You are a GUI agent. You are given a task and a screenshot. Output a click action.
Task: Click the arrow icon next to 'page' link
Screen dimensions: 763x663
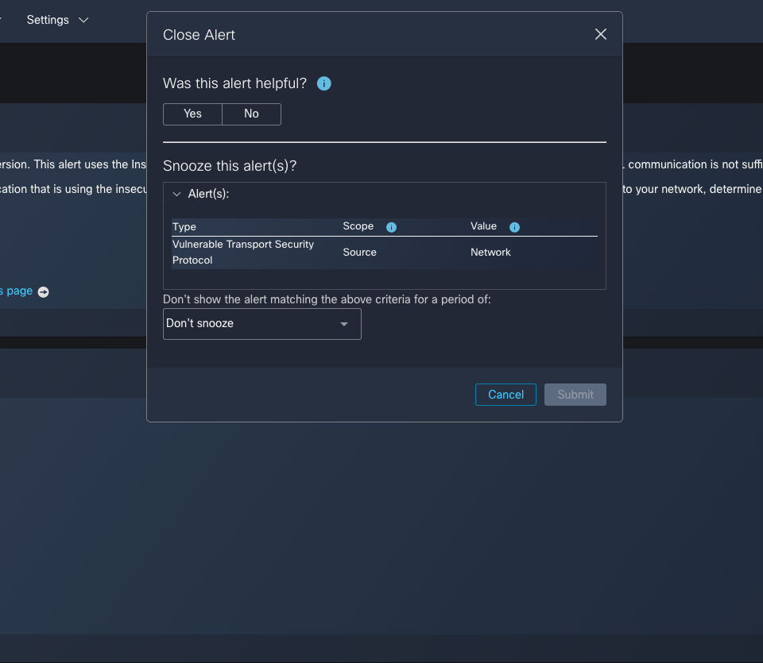click(x=43, y=291)
